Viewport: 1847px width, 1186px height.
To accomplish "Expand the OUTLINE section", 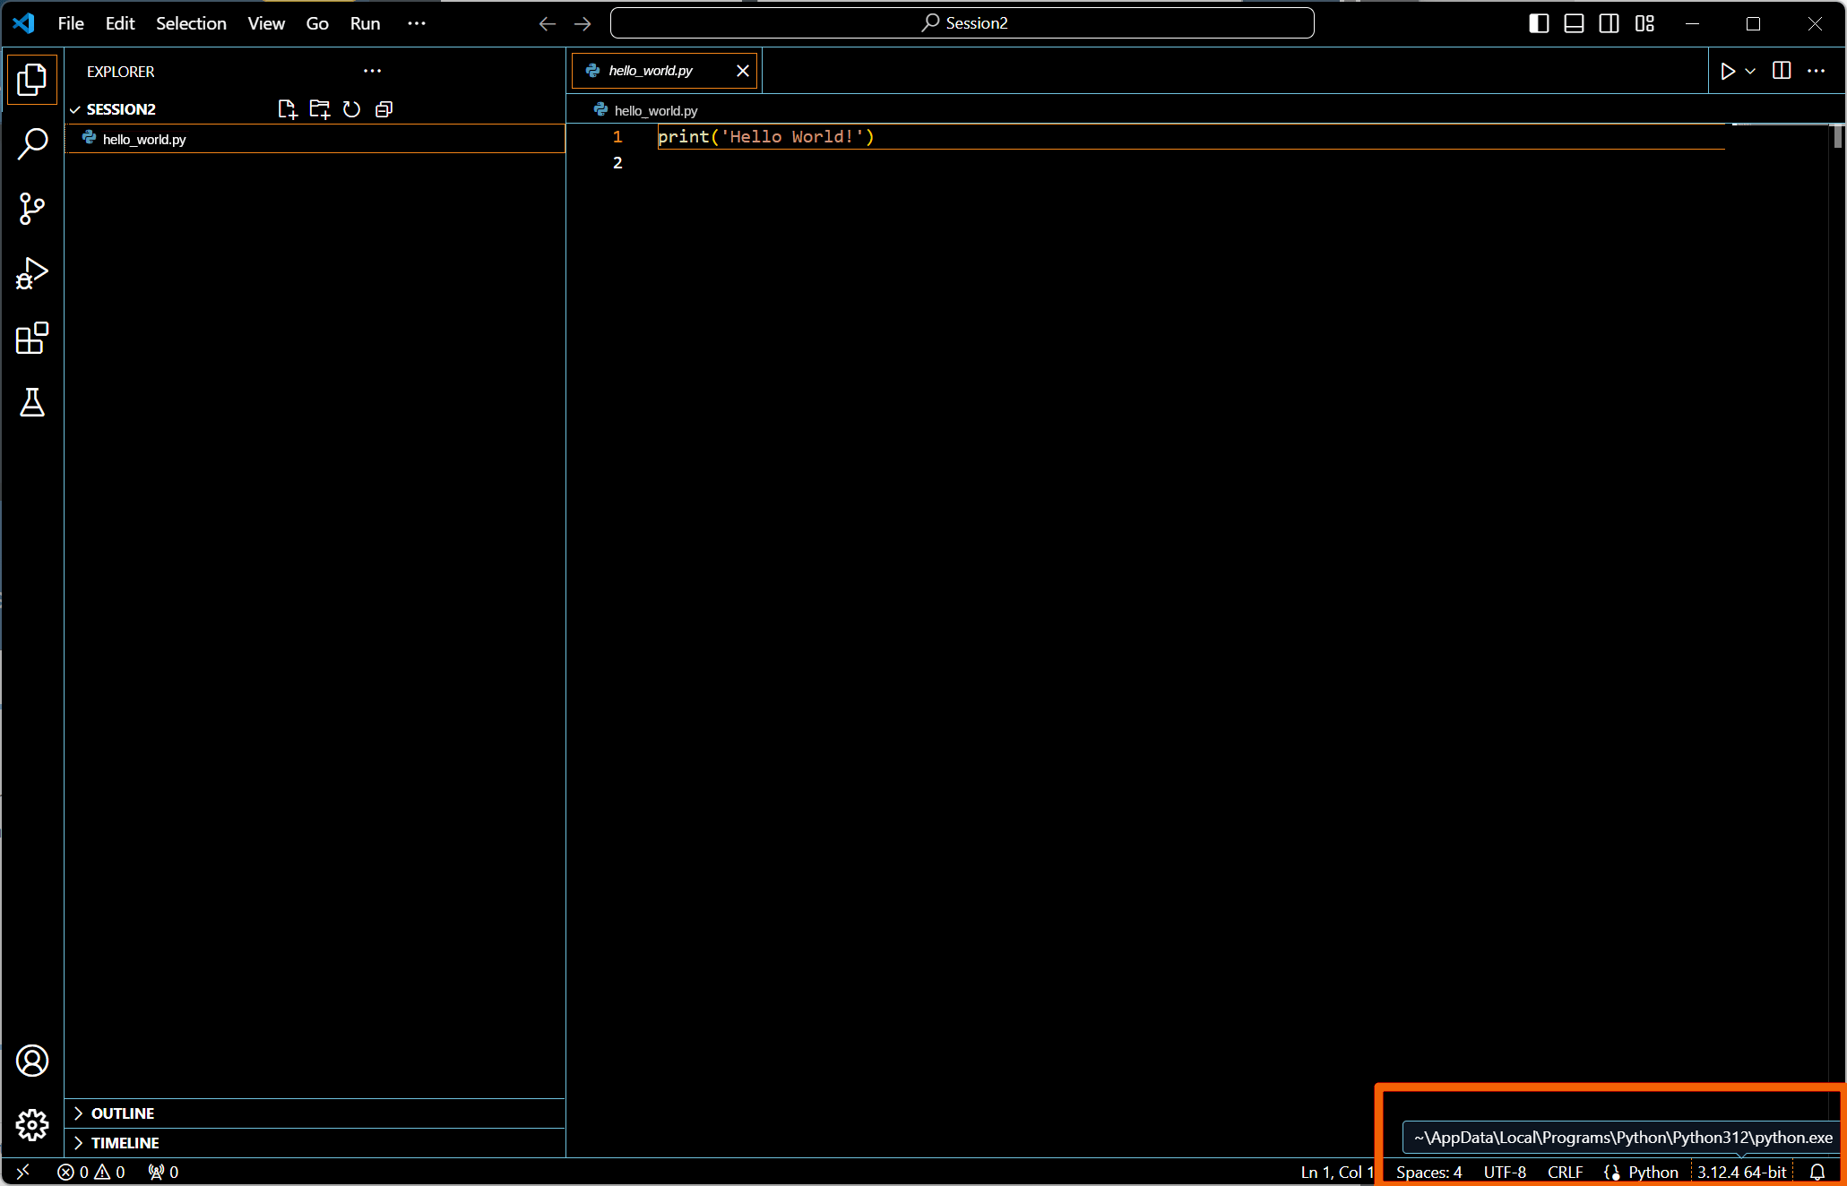I will 123,1113.
